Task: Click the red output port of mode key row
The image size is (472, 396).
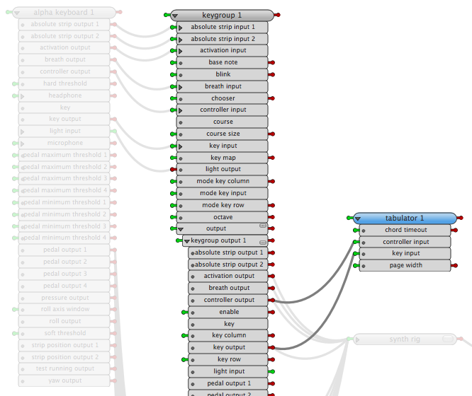Action: click(x=271, y=205)
